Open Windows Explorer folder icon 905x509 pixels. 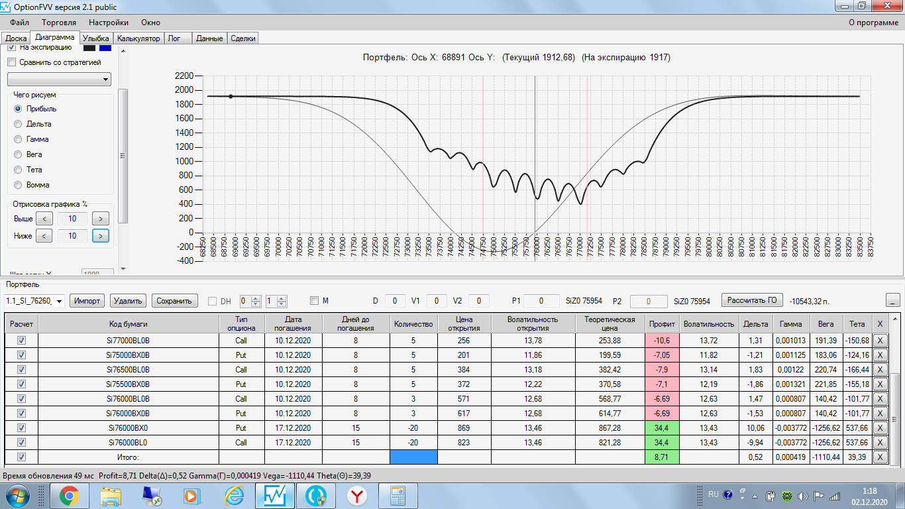coord(111,495)
